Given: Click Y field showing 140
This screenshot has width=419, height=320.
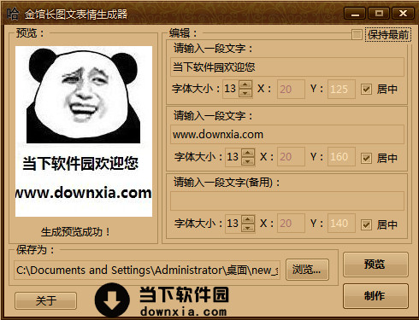Looking at the screenshot, I should 341,224.
